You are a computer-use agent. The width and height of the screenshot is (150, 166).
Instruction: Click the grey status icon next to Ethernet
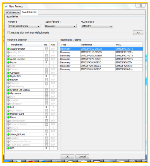pos(8,83)
